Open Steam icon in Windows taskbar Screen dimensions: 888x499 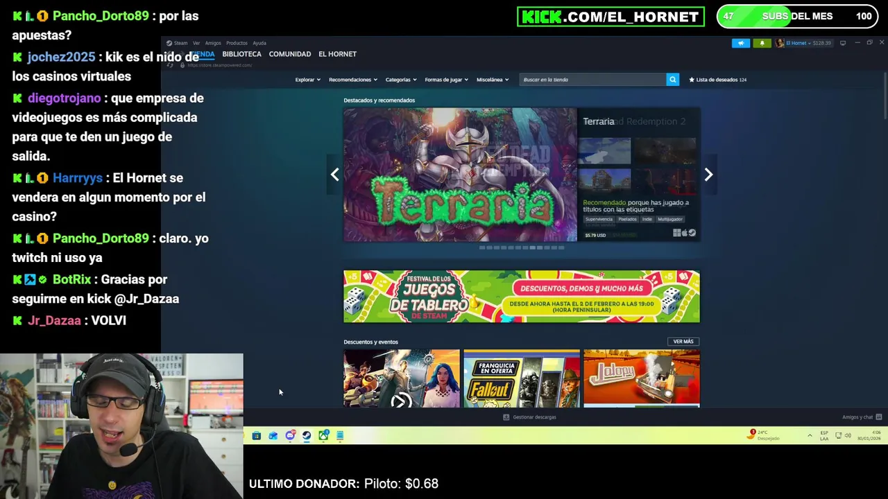(307, 435)
